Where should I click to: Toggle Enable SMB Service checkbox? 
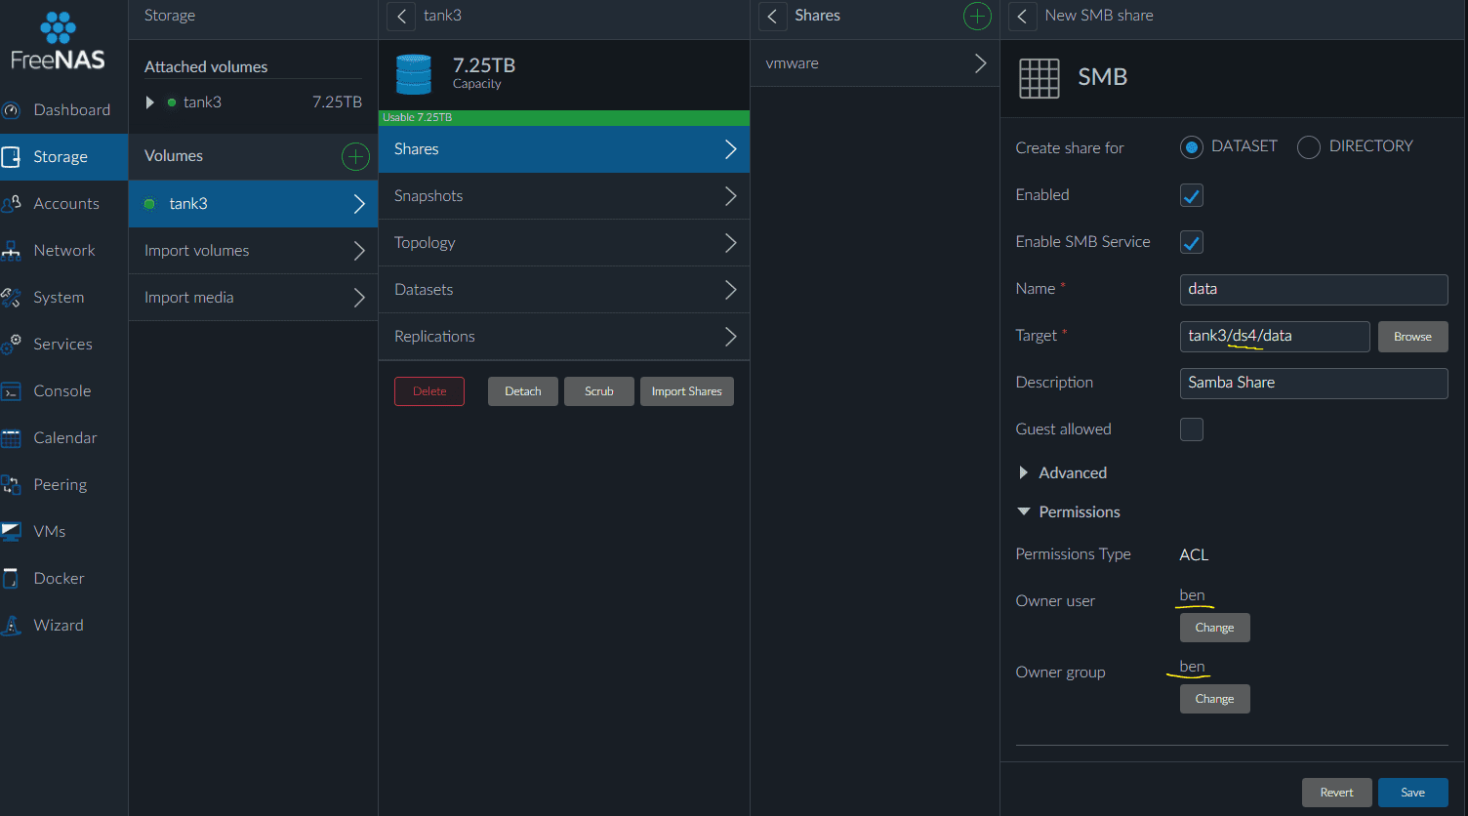pyautogui.click(x=1192, y=242)
